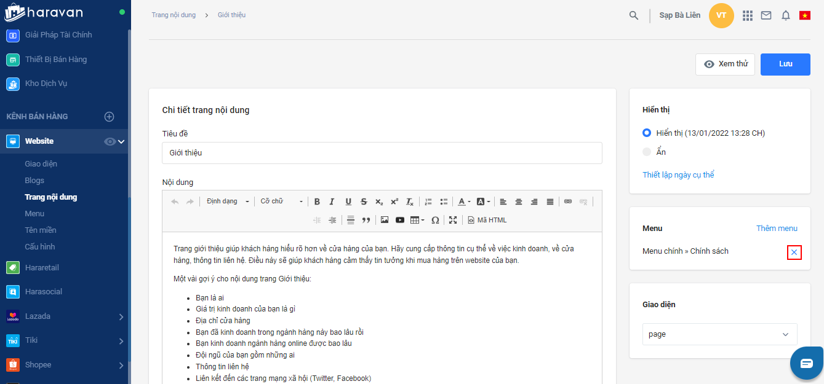Click the Thêm menu link
Screen dimensions: 824x384
[777, 229]
